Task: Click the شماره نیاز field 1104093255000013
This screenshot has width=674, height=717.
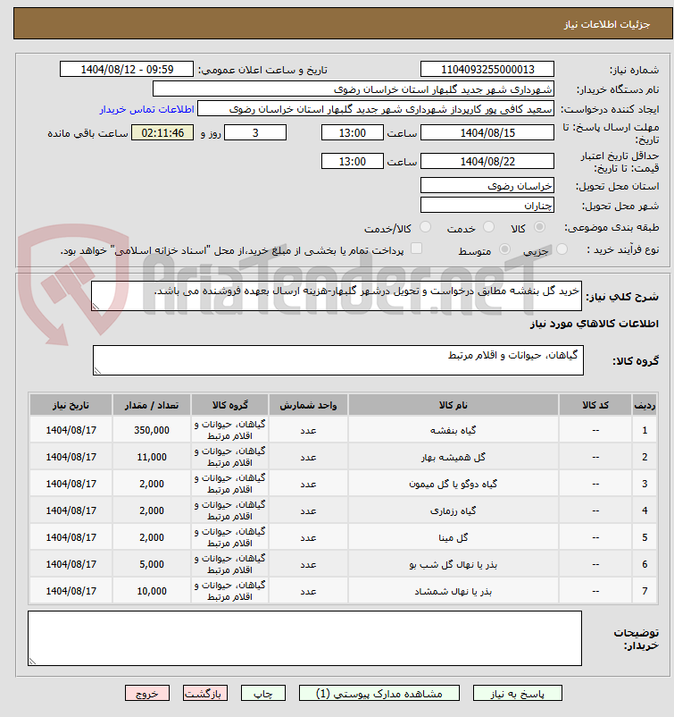Action: (487, 70)
